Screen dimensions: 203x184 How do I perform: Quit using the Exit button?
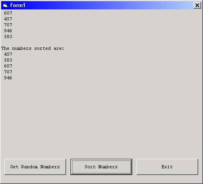tap(167, 167)
